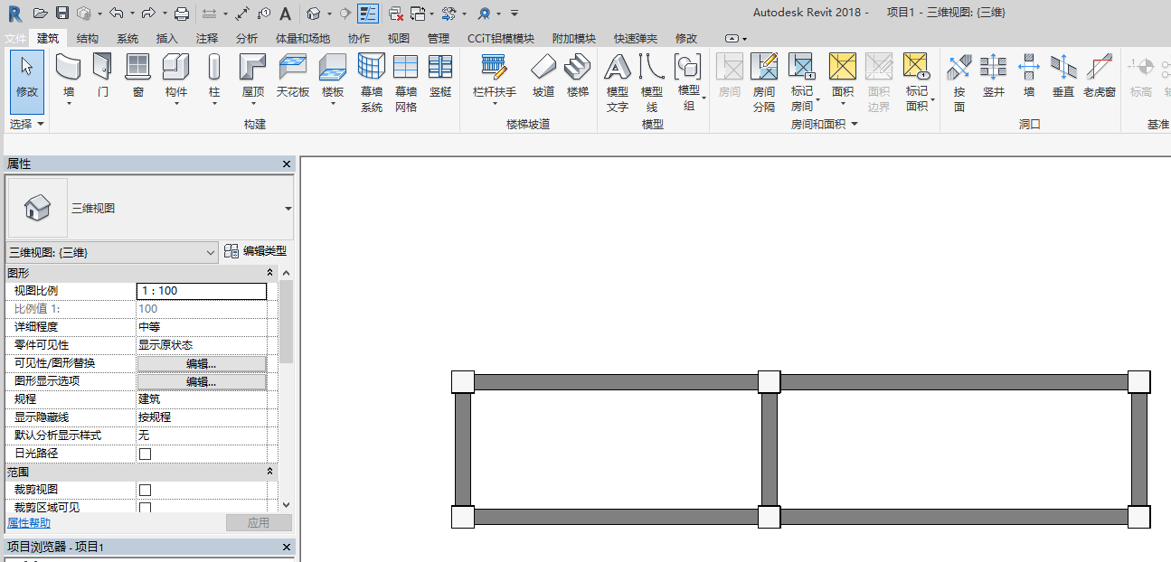Click Edit button for Graphic Display Options (图形显示选项)

202,381
